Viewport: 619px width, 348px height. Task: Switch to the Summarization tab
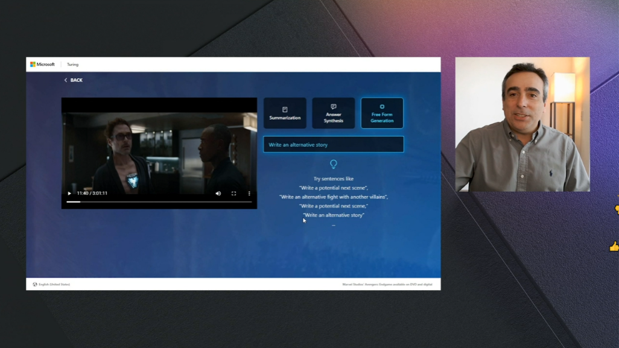(x=285, y=113)
